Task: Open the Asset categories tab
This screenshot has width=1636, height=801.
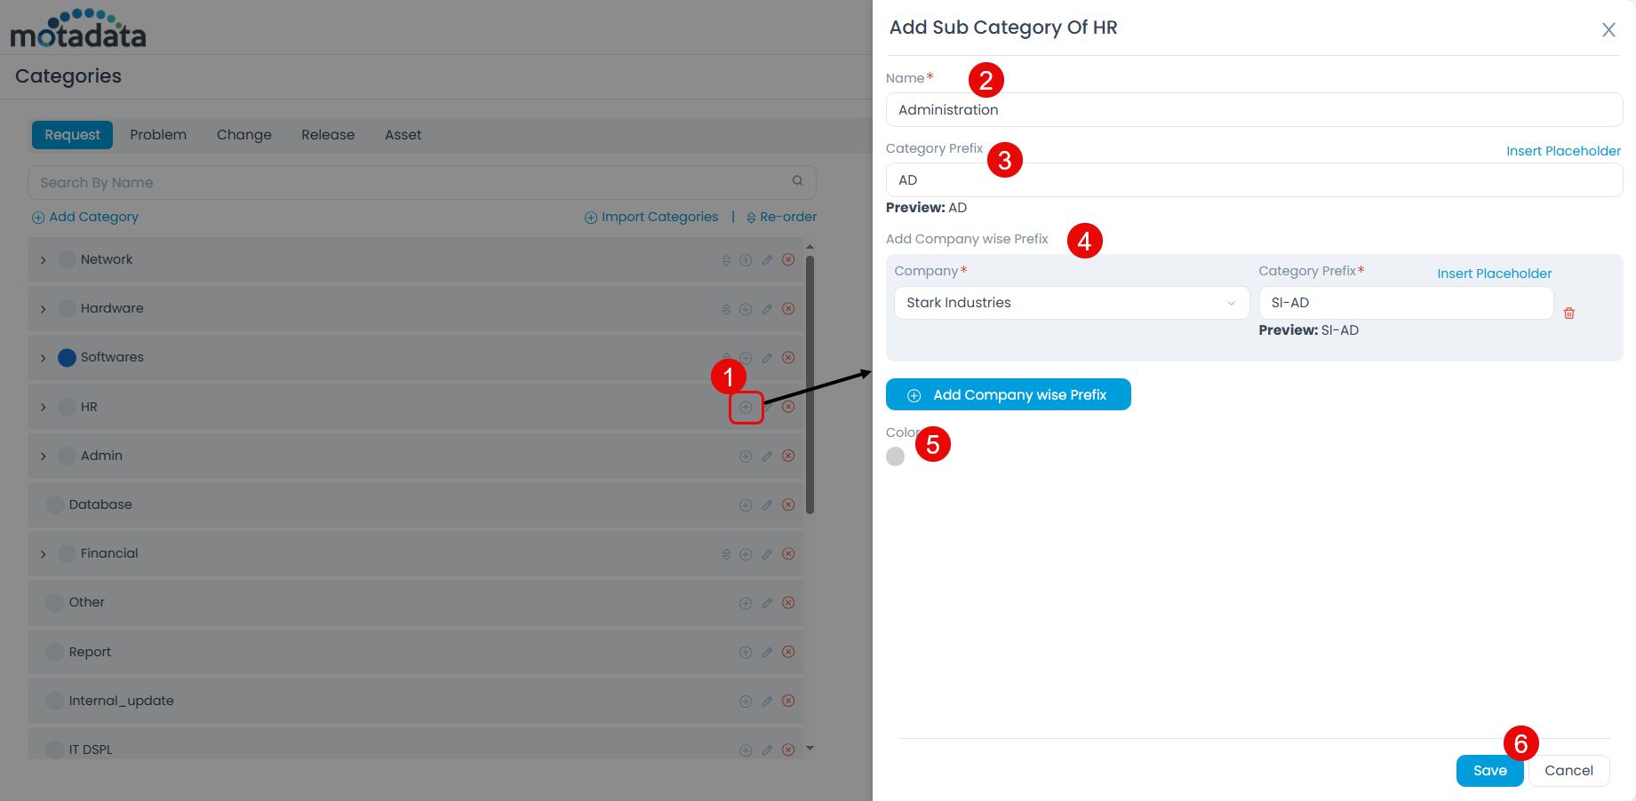Action: coord(403,134)
